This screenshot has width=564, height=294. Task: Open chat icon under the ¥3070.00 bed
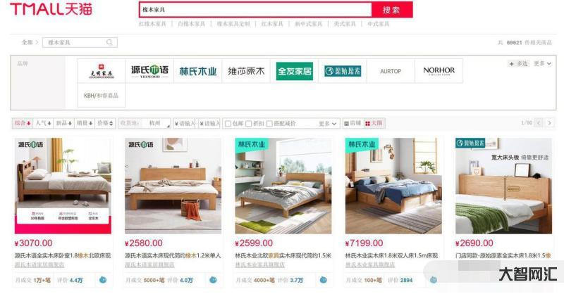103,280
